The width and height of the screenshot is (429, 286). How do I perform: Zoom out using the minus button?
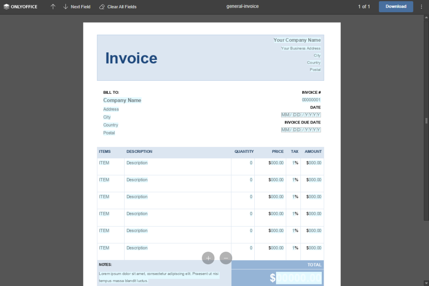(x=226, y=258)
